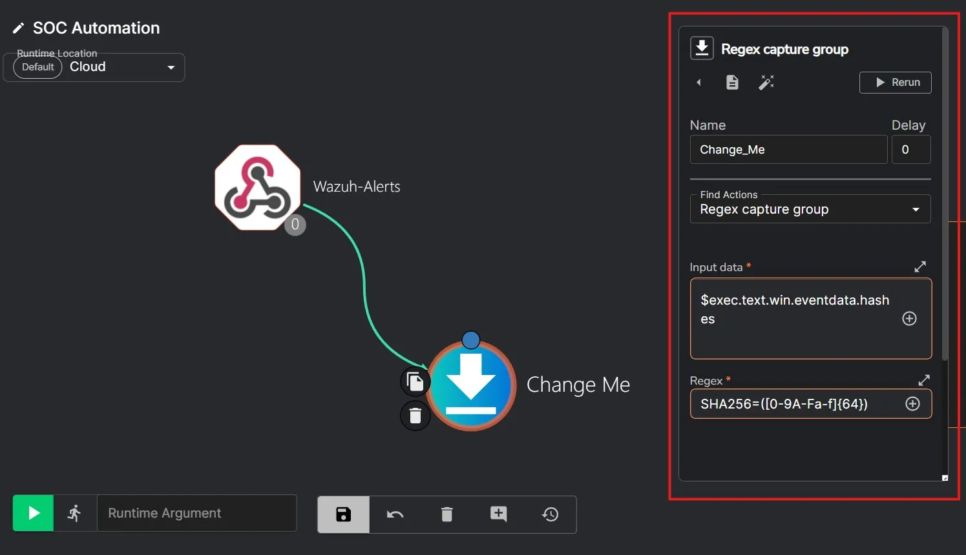Add a comment to the workflow

[x=498, y=514]
